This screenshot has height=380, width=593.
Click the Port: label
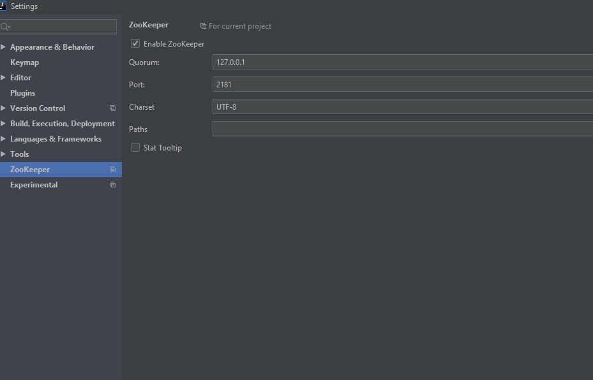point(137,85)
